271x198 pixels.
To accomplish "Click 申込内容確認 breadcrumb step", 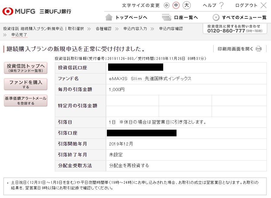I will 171,29.
